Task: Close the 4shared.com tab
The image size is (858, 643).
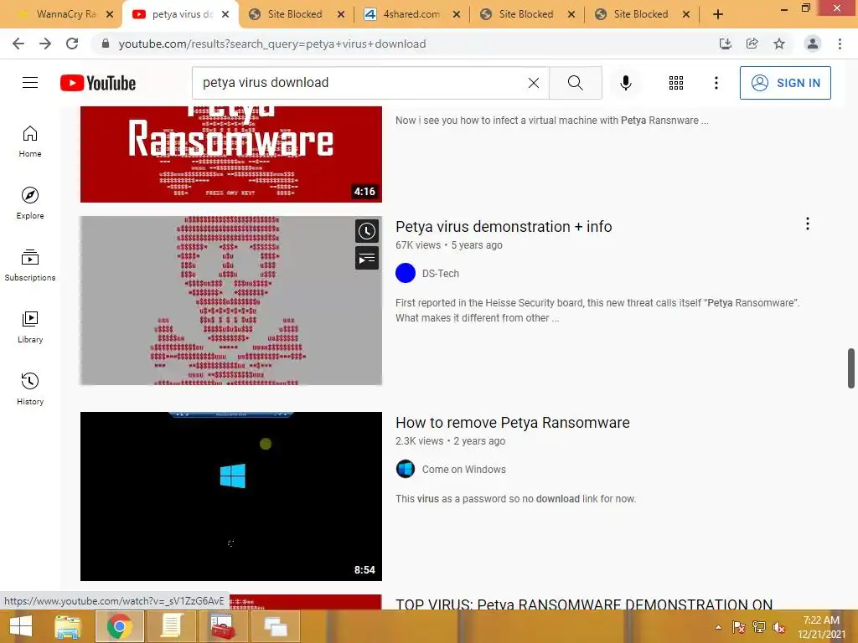Action: [457, 14]
